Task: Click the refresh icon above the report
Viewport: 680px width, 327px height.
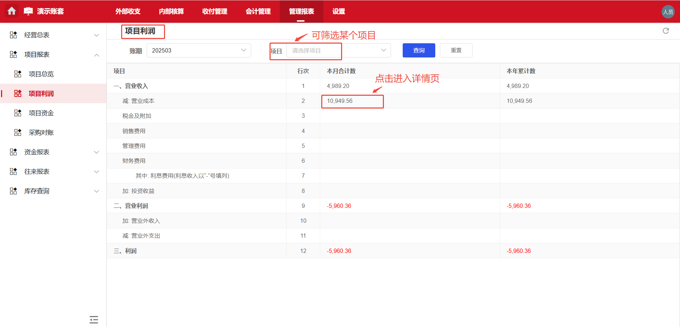Action: click(666, 31)
